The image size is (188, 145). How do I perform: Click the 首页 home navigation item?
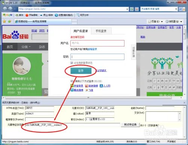[x=10, y=47]
